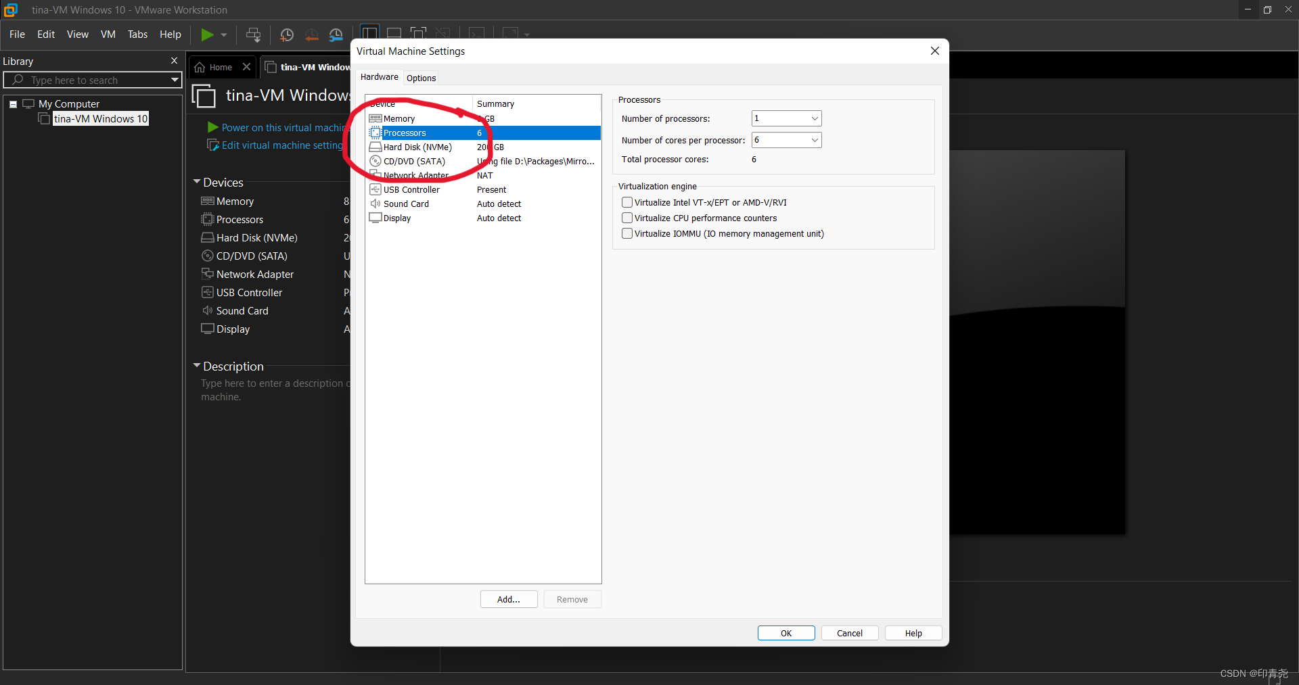
Task: Select My Computer in the Library
Action: [69, 104]
